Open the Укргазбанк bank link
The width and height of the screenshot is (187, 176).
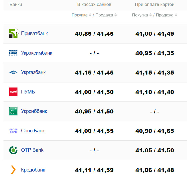tap(33, 72)
